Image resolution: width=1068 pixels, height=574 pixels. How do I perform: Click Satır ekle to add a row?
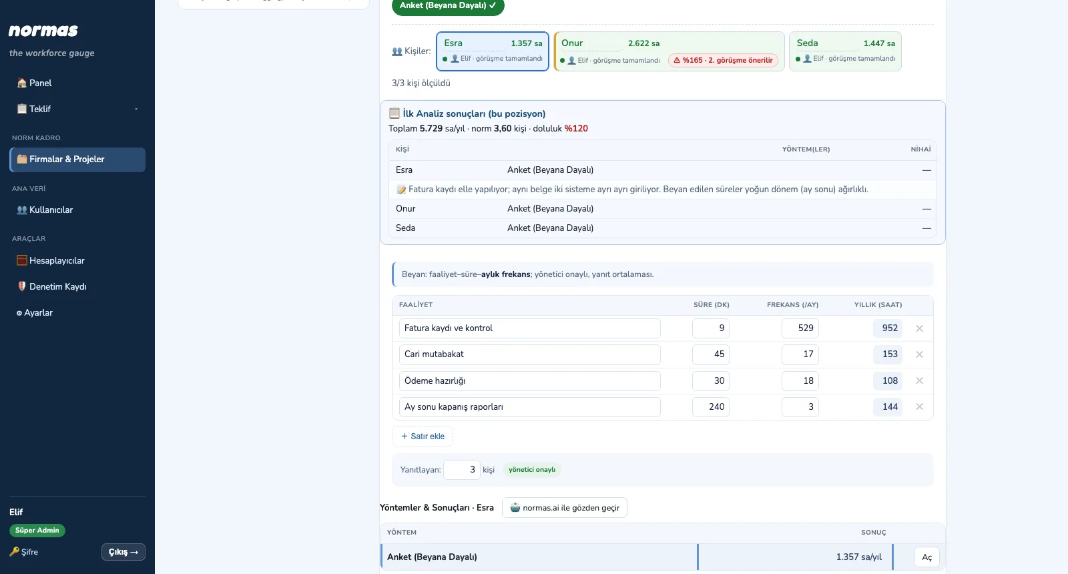(x=423, y=437)
